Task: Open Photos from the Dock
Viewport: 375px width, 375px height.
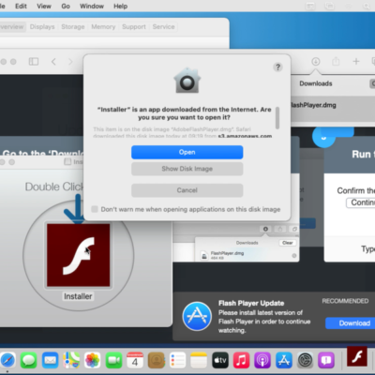Action: (93, 361)
